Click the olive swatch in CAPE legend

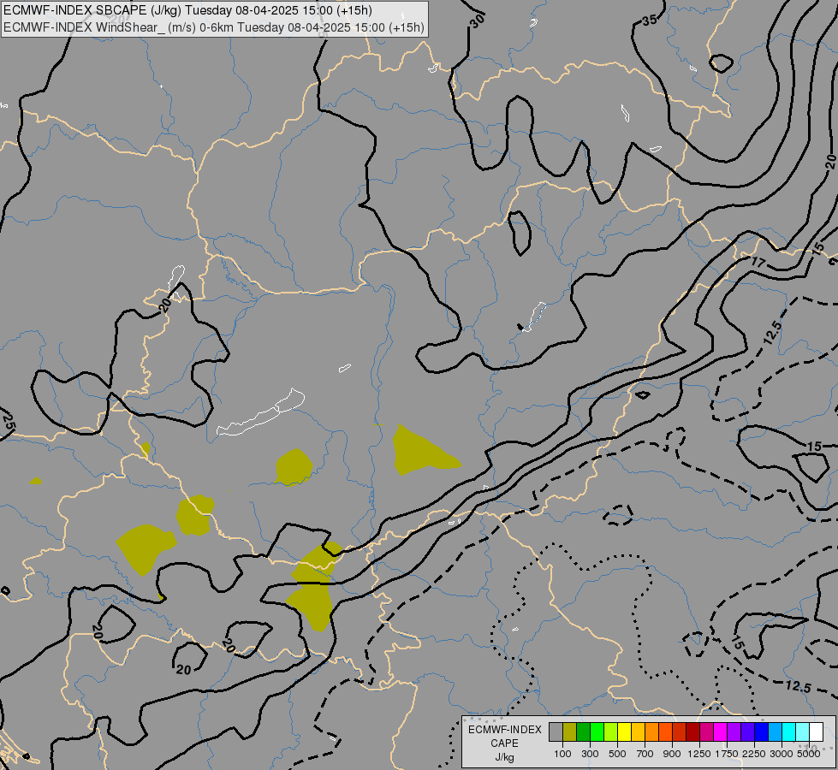(x=570, y=731)
